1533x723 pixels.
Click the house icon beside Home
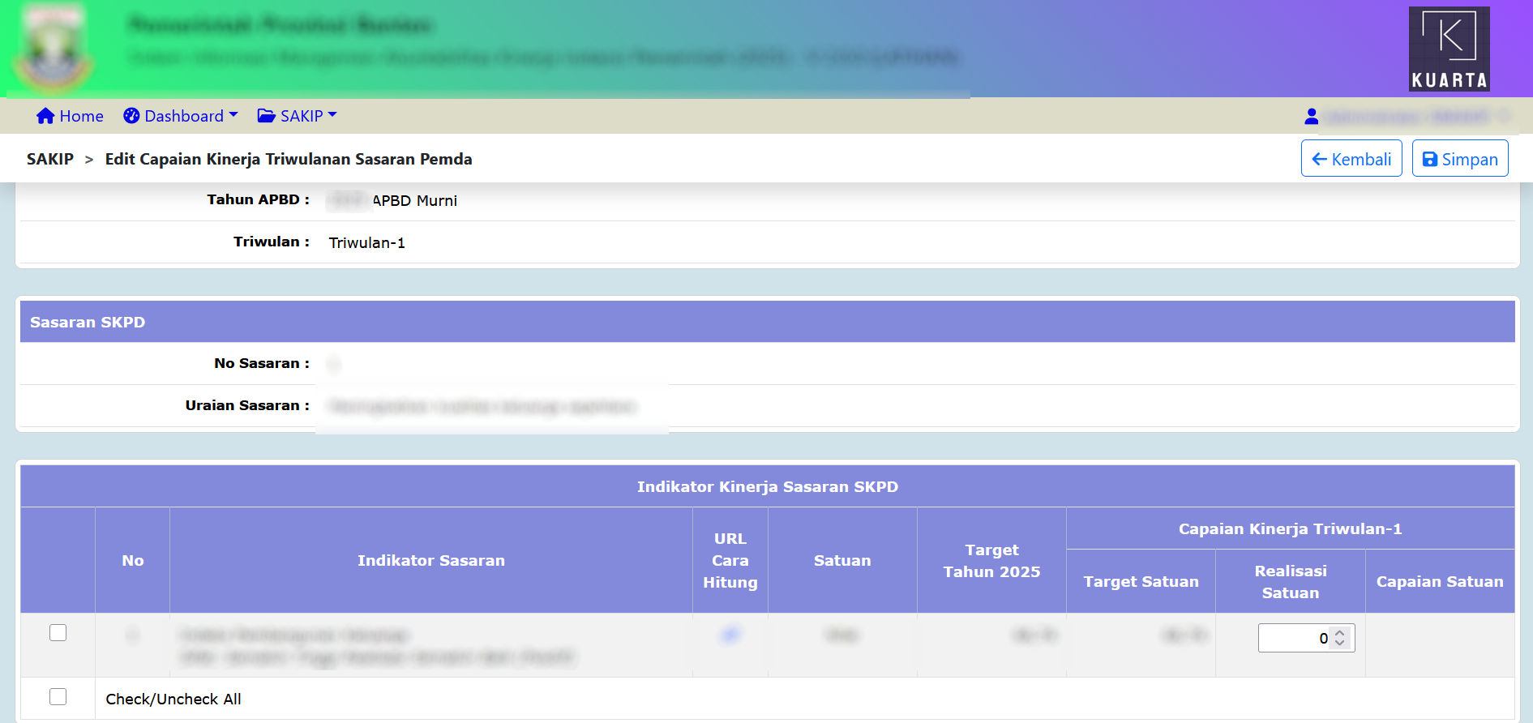(x=45, y=116)
